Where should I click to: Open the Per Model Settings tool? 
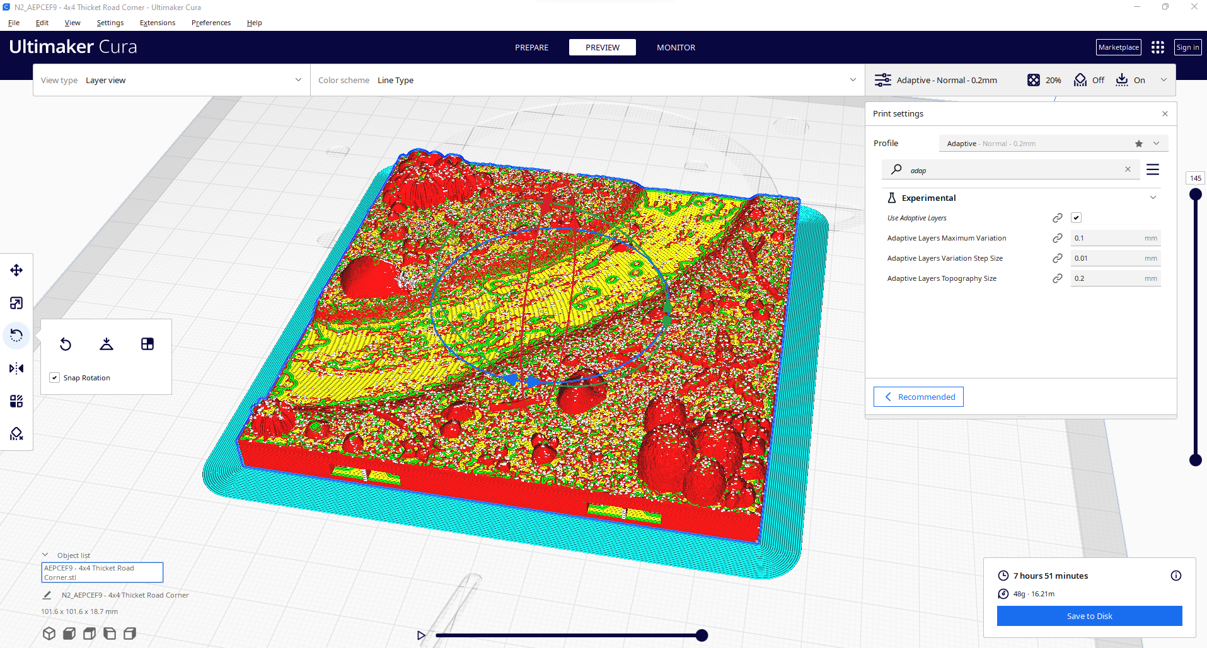click(x=16, y=401)
